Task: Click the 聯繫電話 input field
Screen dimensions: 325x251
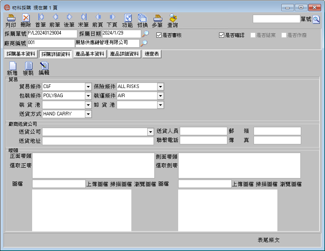Action: [x=204, y=140]
